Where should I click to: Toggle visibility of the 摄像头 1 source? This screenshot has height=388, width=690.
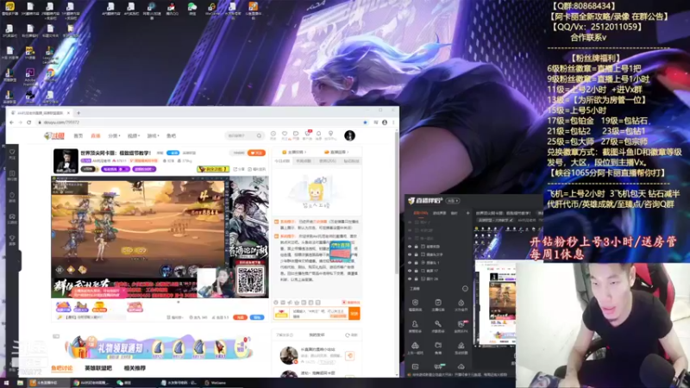410,263
